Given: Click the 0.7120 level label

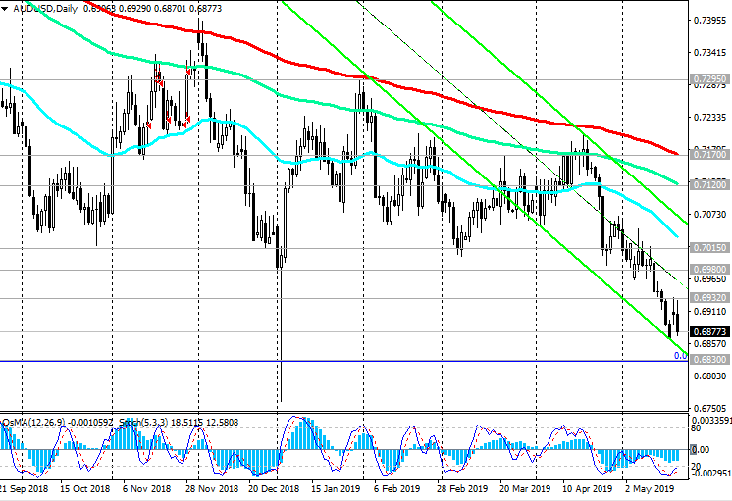Looking at the screenshot, I should (707, 184).
